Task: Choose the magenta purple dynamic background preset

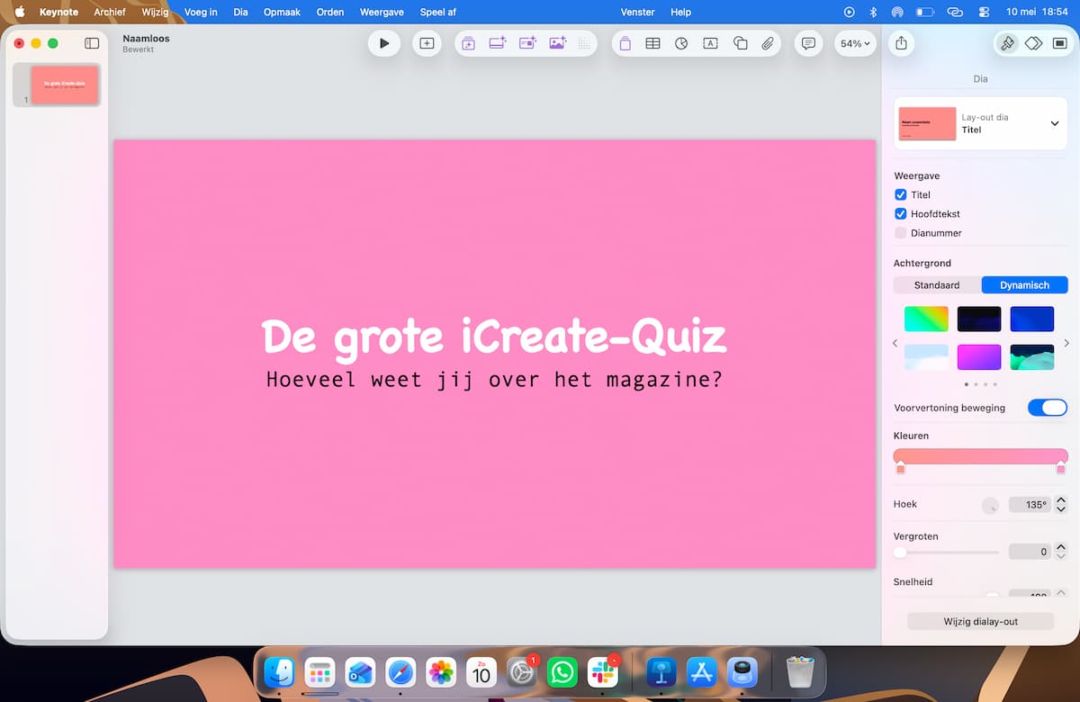Action: (979, 356)
